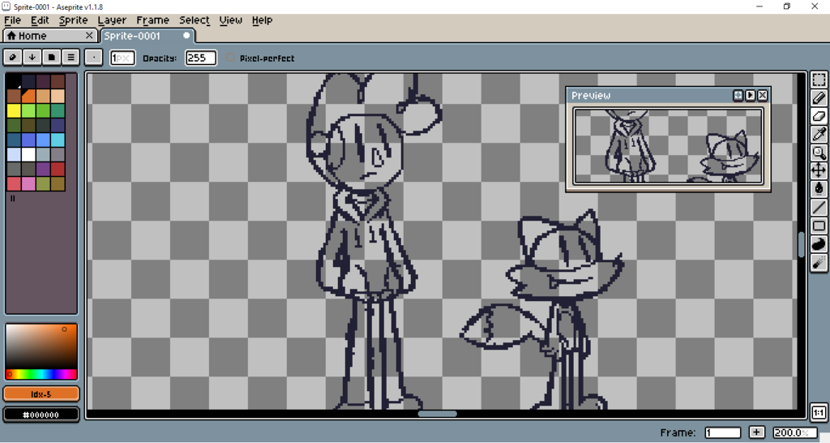The width and height of the screenshot is (830, 443).
Task: Select the peach palette swatch
Action: pyautogui.click(x=58, y=96)
